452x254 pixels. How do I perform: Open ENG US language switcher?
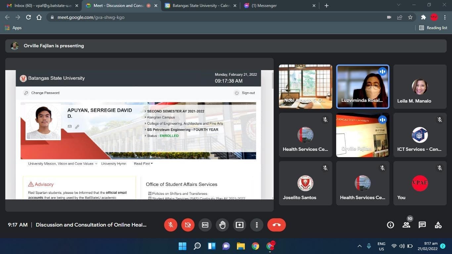381,246
